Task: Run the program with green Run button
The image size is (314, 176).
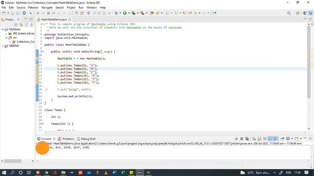Action: pos(125,13)
